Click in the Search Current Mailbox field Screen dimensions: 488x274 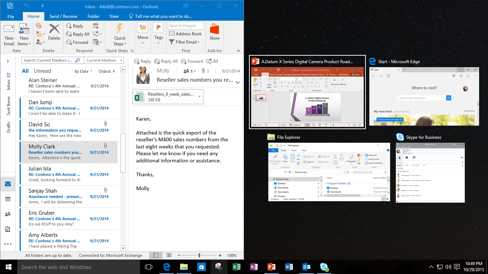[x=53, y=61]
